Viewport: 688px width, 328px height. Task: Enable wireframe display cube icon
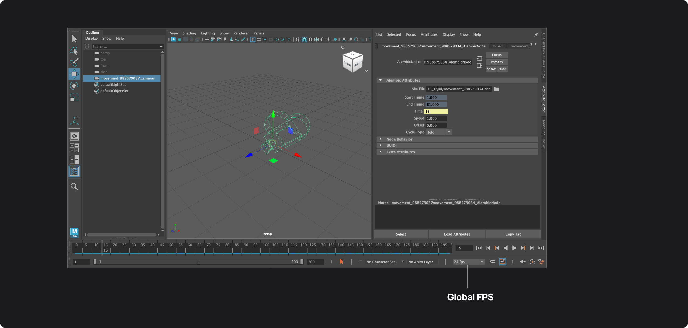298,40
